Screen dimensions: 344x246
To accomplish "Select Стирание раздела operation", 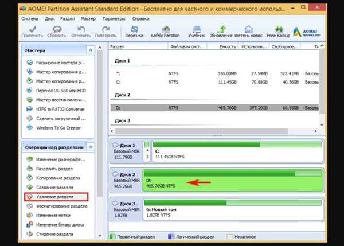I will pyautogui.click(x=50, y=234).
